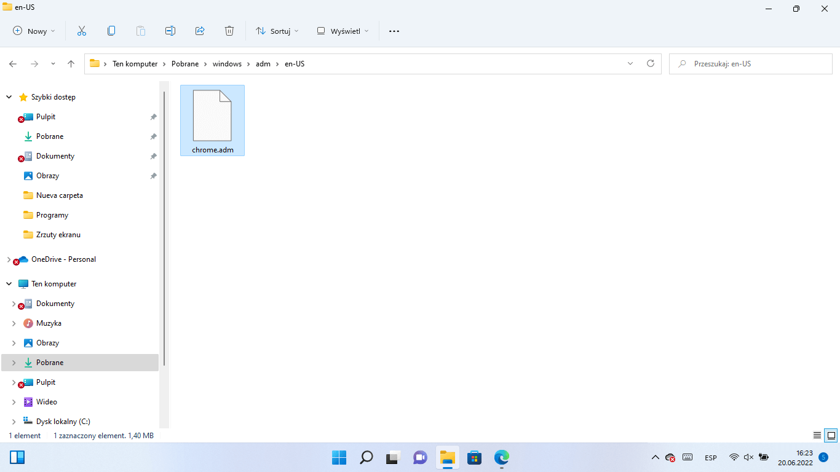Image resolution: width=840 pixels, height=472 pixels.
Task: Click the Cut scissors icon
Action: pyautogui.click(x=81, y=31)
